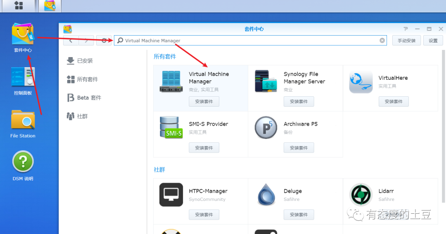
Task: Select Beta 套件 in the sidebar
Action: pos(84,98)
